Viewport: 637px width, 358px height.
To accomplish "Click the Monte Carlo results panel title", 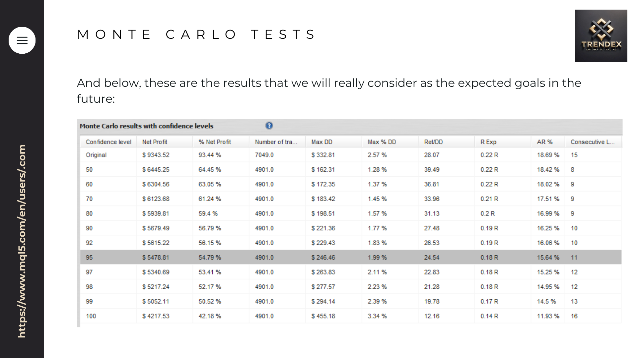I will [146, 126].
